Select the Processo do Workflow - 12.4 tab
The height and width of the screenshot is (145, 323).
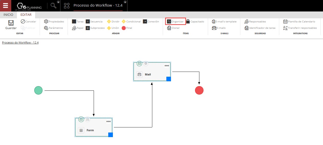click(98, 5)
